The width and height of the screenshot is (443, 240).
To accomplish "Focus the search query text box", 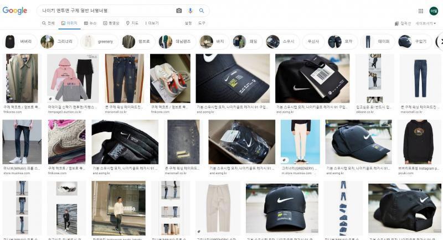I will (x=107, y=11).
